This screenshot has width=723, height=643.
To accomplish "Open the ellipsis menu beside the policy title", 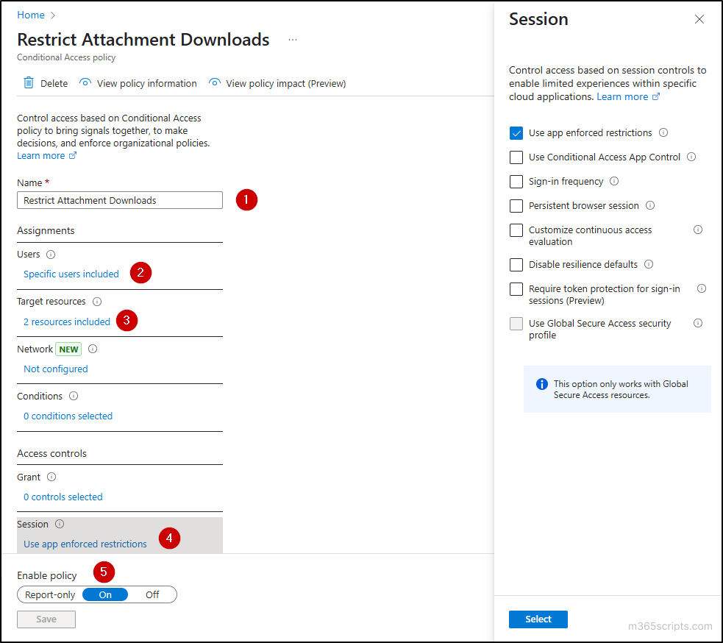I will (292, 39).
